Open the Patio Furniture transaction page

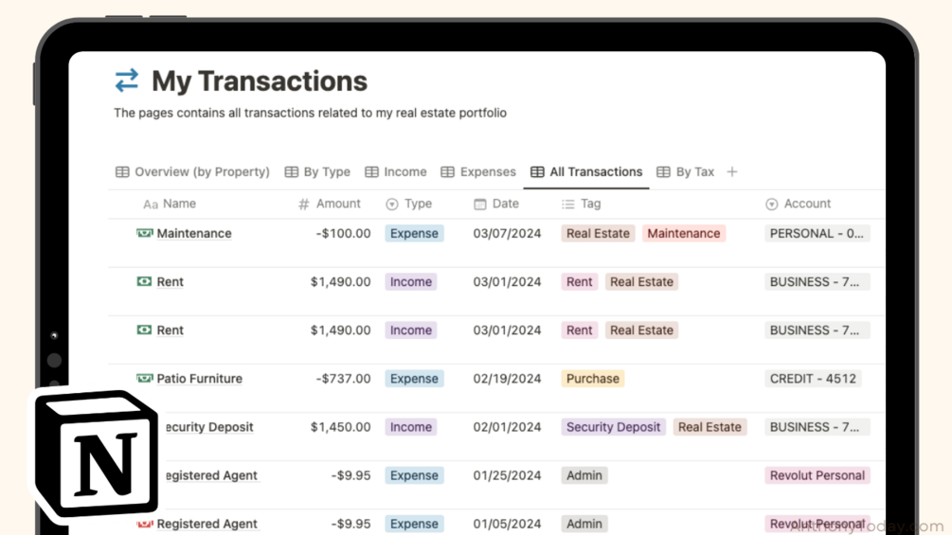pos(199,379)
